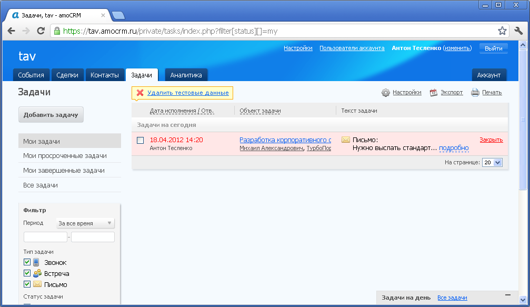Minimize the Задачи на день panel

[508, 295]
